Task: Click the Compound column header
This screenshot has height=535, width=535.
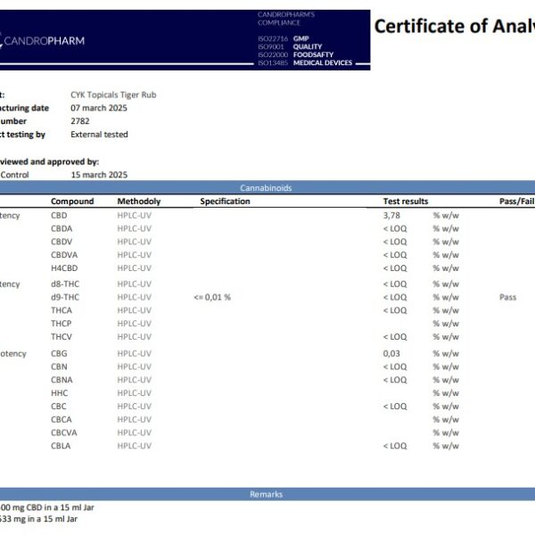Action: tap(72, 202)
